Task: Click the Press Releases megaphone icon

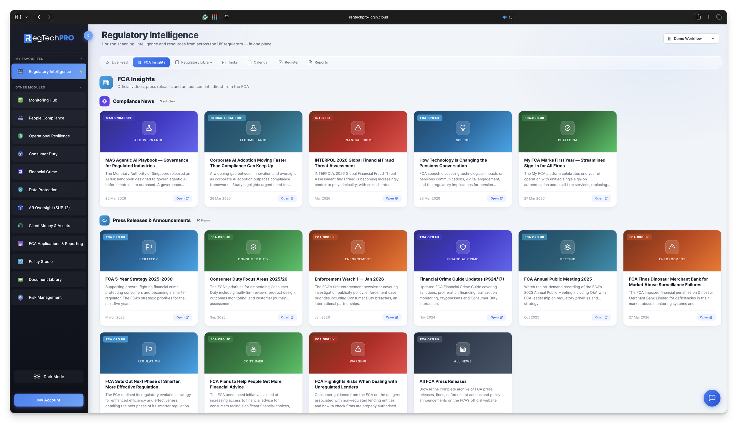Action: point(104,220)
